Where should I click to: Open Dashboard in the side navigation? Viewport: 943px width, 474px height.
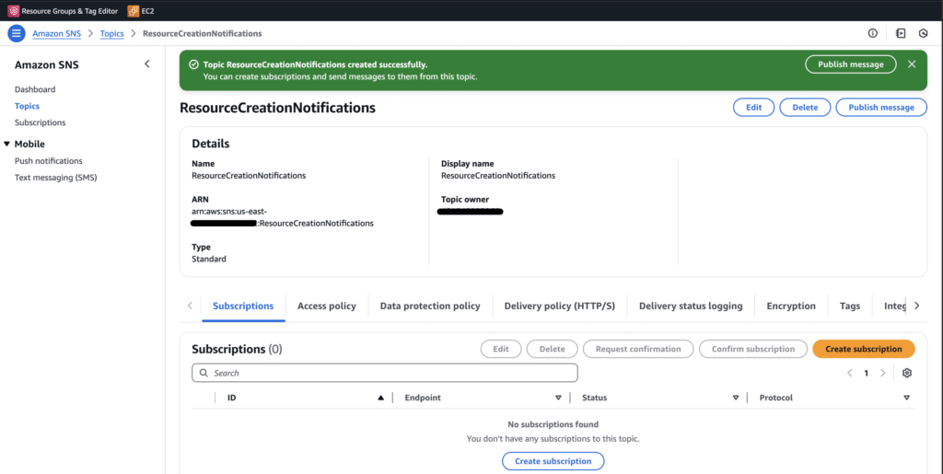pyautogui.click(x=35, y=89)
